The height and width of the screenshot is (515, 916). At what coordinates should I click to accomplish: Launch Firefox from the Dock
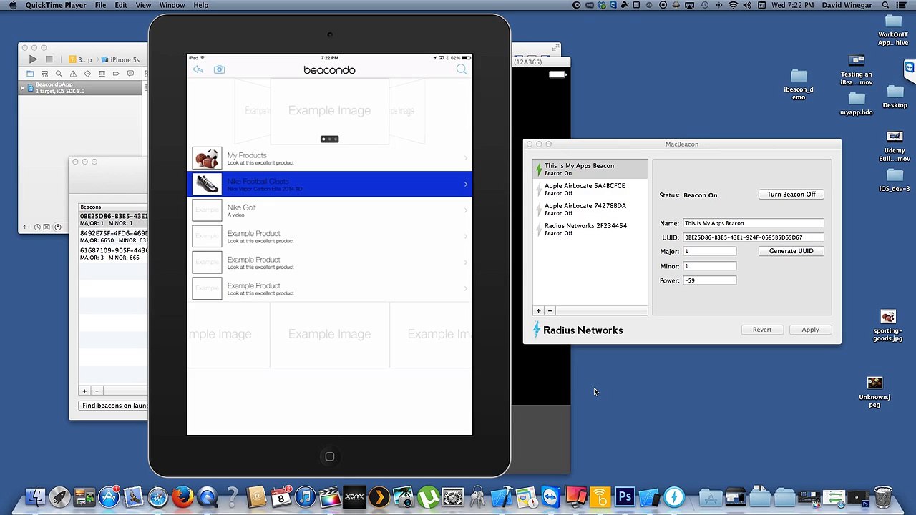182,496
